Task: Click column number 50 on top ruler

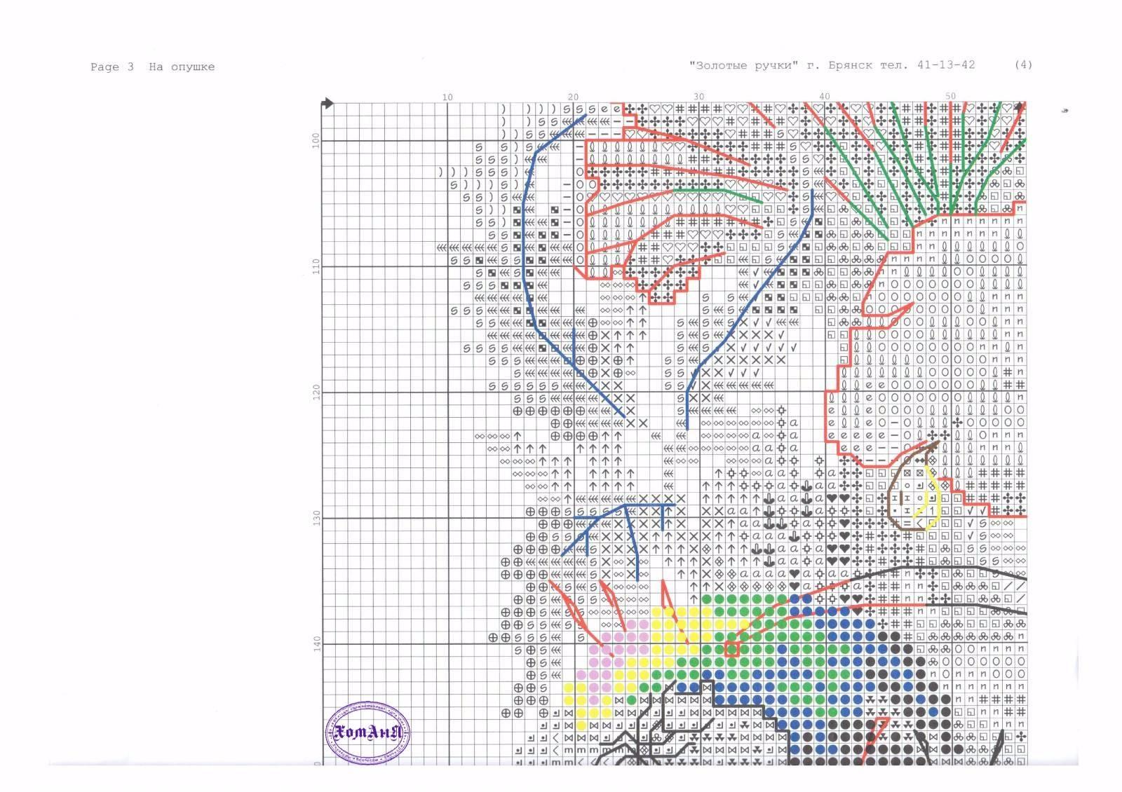Action: [x=950, y=97]
